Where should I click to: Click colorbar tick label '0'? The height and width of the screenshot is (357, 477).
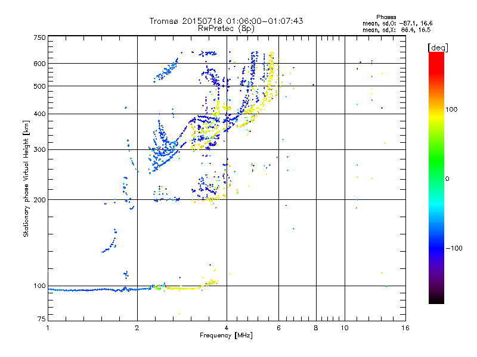click(x=447, y=179)
